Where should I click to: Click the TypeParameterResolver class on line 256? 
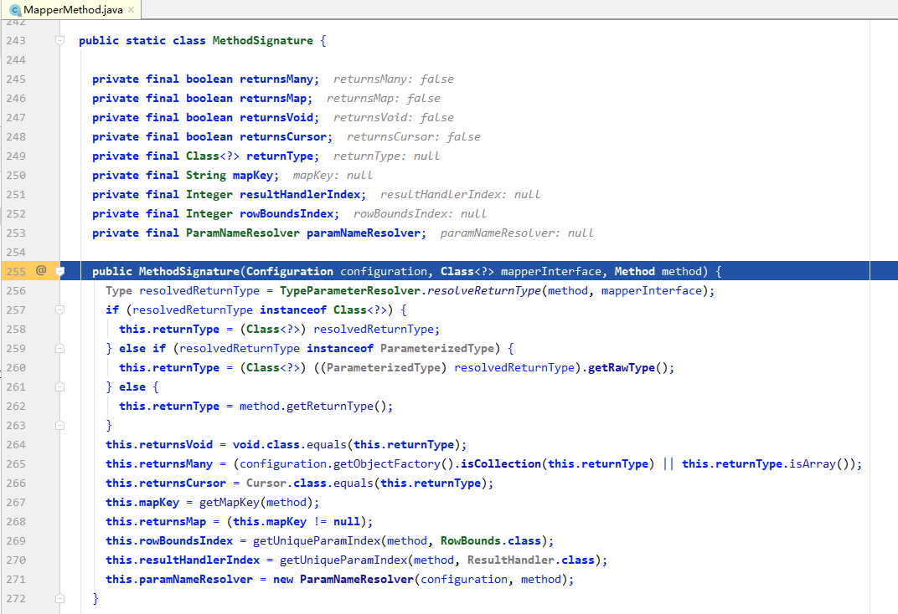click(x=350, y=290)
